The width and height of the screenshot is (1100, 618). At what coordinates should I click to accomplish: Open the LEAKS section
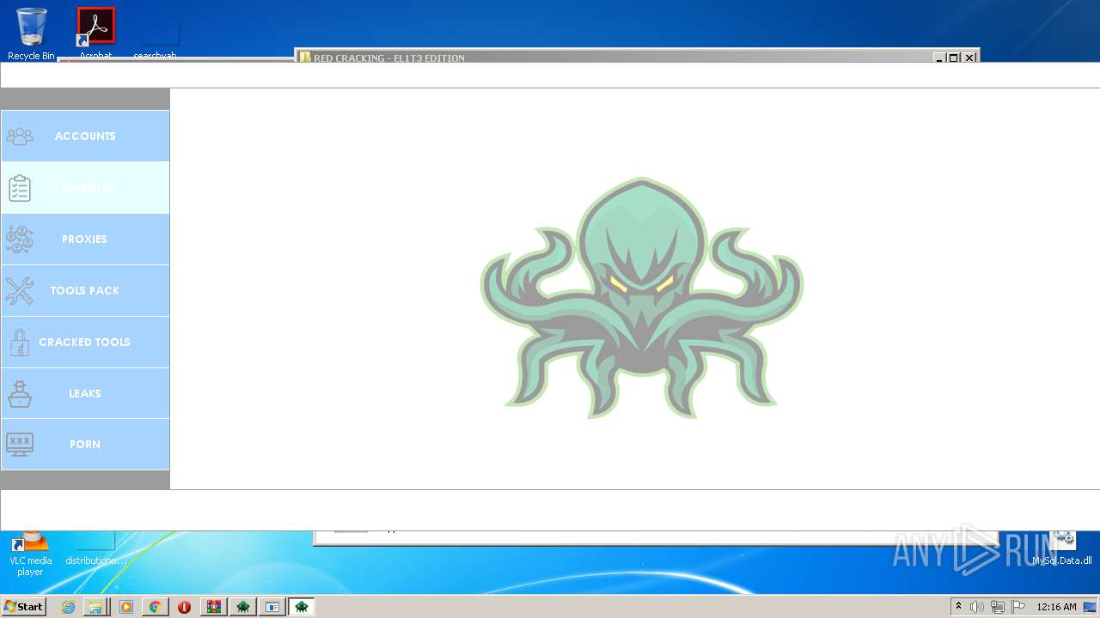(x=85, y=393)
